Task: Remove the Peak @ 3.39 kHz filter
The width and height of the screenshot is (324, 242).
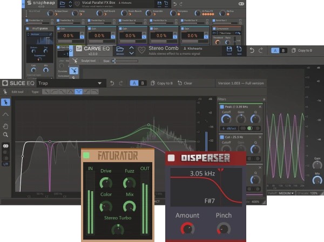Action: click(260, 106)
